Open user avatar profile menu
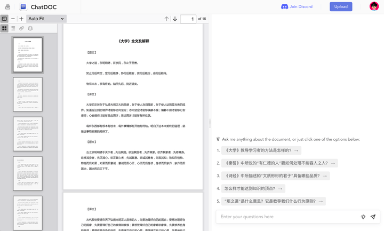Viewport: 384px width, 231px height. (x=374, y=6)
